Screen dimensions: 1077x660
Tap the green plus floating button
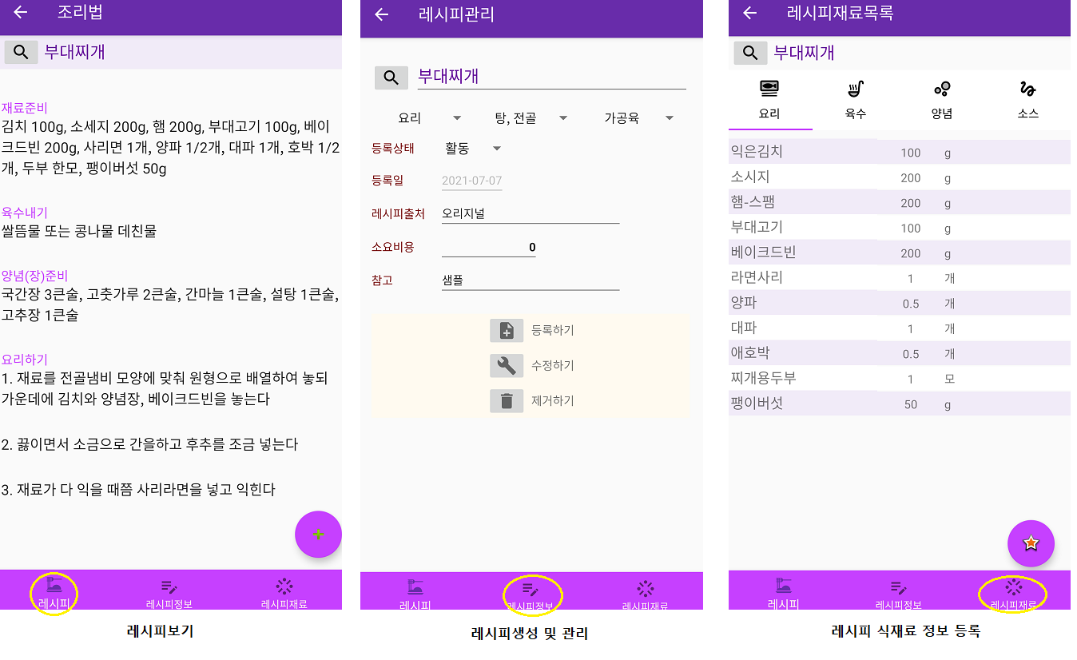[318, 535]
